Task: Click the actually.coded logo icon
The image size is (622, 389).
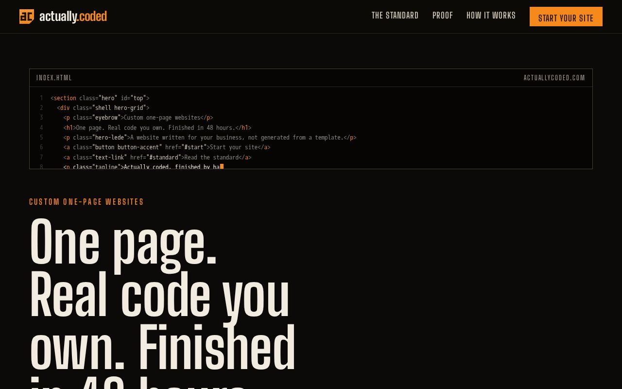Action: point(27,17)
